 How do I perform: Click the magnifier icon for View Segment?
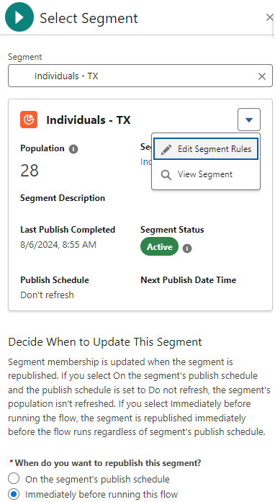(166, 175)
